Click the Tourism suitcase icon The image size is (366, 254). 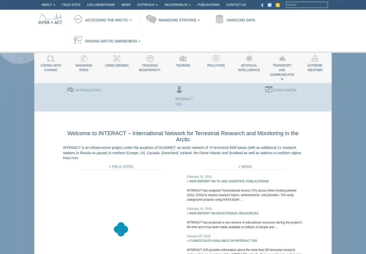[183, 59]
